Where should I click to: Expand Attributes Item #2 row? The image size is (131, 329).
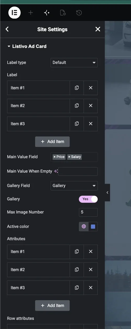click(39, 270)
